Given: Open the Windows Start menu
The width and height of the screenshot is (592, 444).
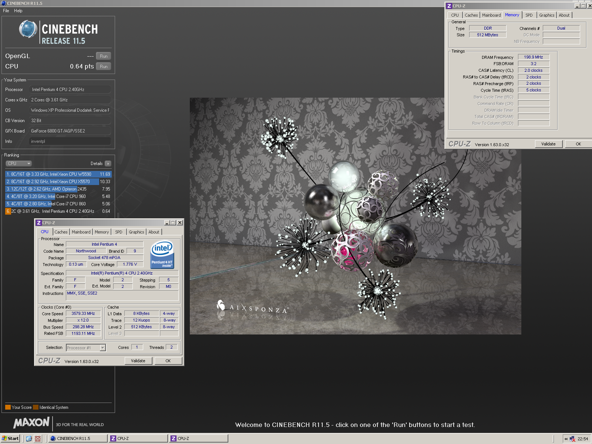Looking at the screenshot, I should [10, 438].
